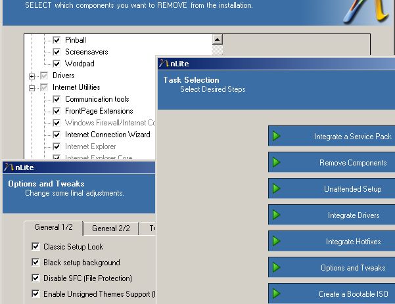Screen dimensions: 395x304
Task: Switch to the General 2/2 tab
Action: [x=110, y=228]
